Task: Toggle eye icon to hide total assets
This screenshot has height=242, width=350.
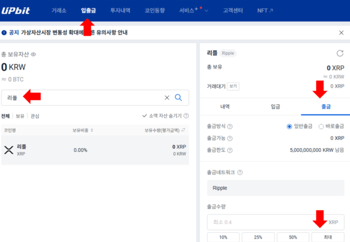Action: pos(33,54)
